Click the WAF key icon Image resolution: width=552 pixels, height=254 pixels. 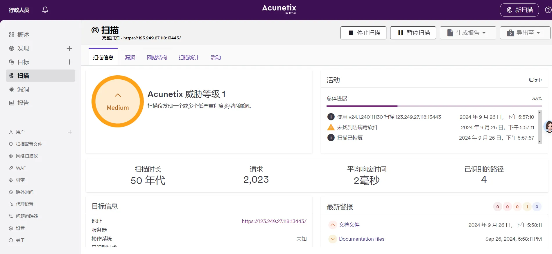coord(11,168)
